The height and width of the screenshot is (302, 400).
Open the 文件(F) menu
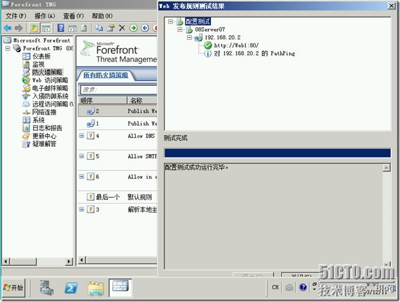pyautogui.click(x=16, y=16)
